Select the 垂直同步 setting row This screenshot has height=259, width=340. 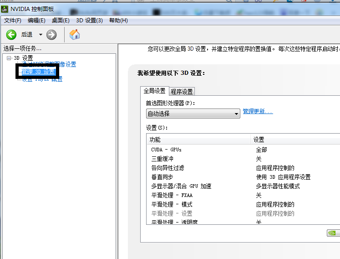pyautogui.click(x=244, y=177)
